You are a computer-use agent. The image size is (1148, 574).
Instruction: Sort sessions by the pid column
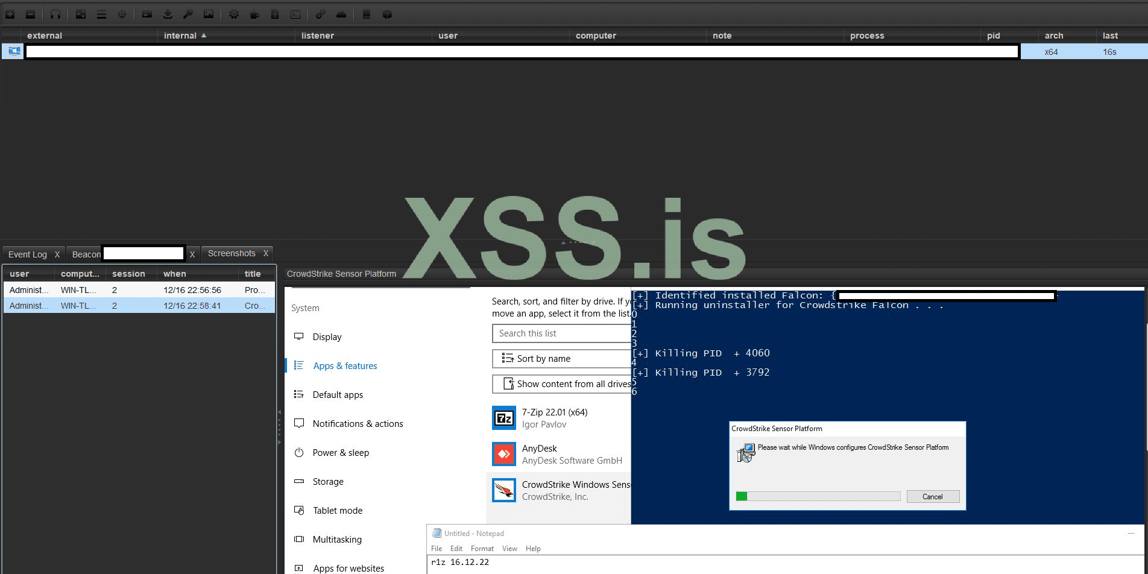tap(1010, 36)
